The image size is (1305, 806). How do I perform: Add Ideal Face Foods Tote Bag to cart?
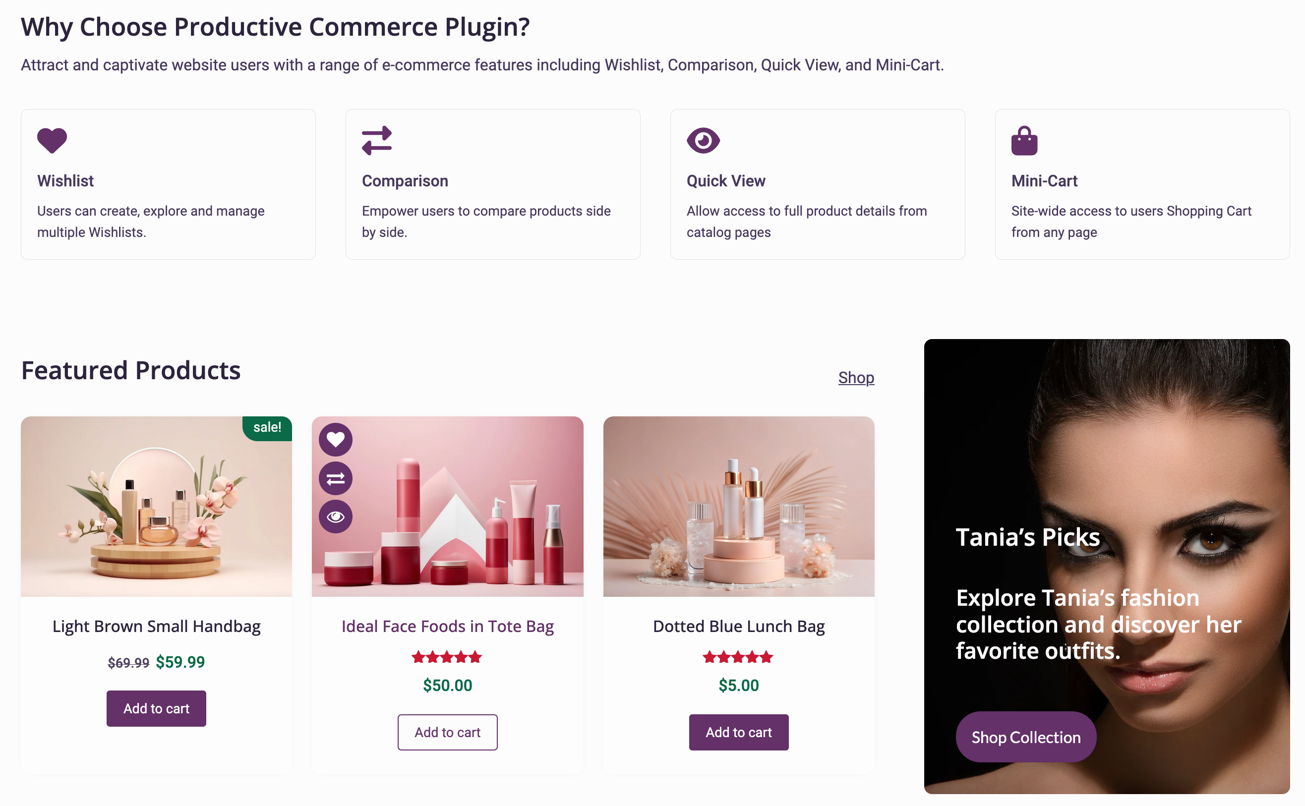[x=447, y=733]
